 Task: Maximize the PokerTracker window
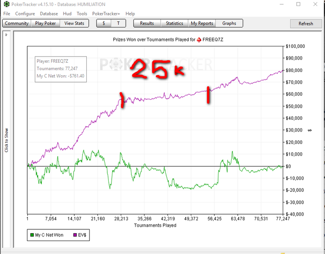pos(298,4)
